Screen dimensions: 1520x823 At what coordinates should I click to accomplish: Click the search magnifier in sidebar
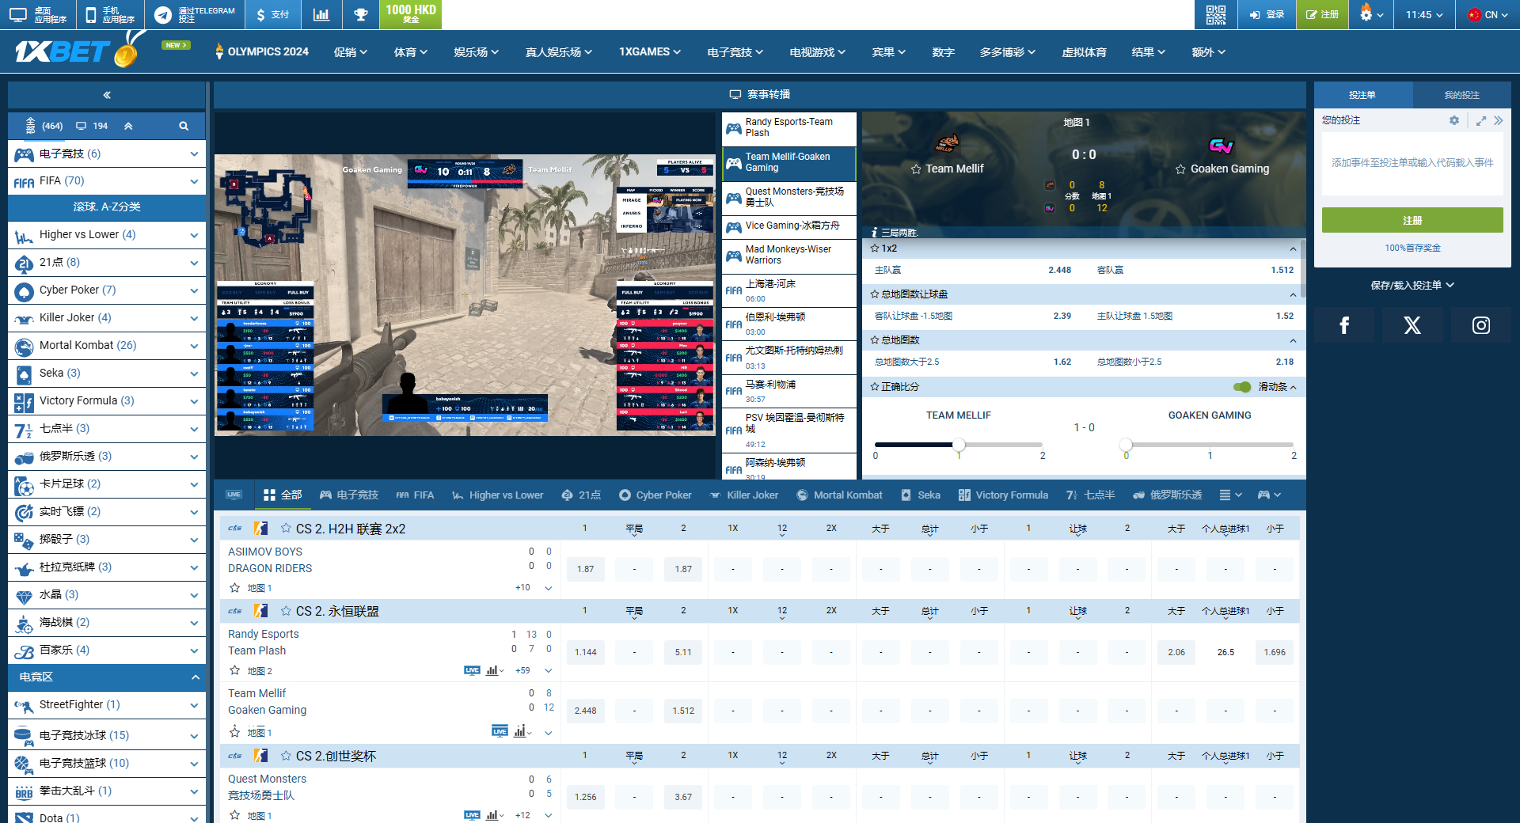click(x=184, y=126)
